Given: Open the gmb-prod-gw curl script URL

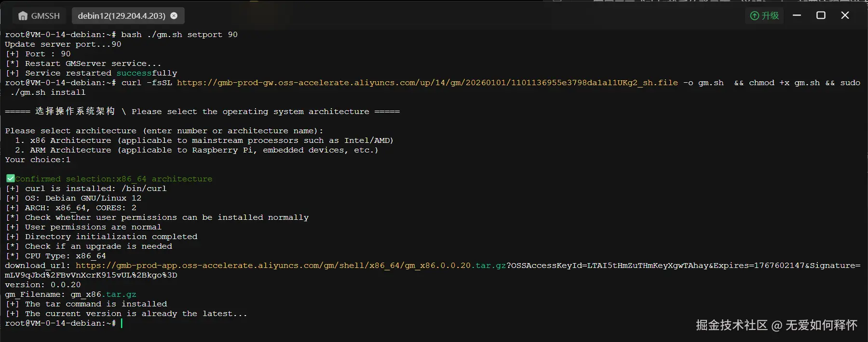Looking at the screenshot, I should [x=427, y=83].
